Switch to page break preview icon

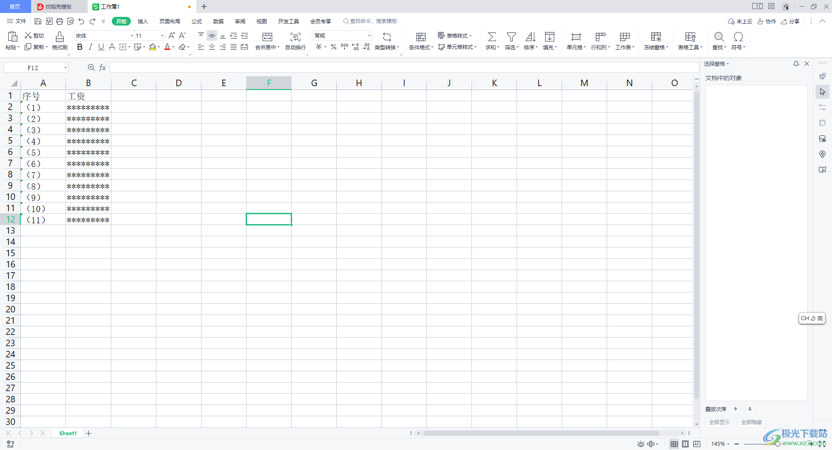point(697,444)
